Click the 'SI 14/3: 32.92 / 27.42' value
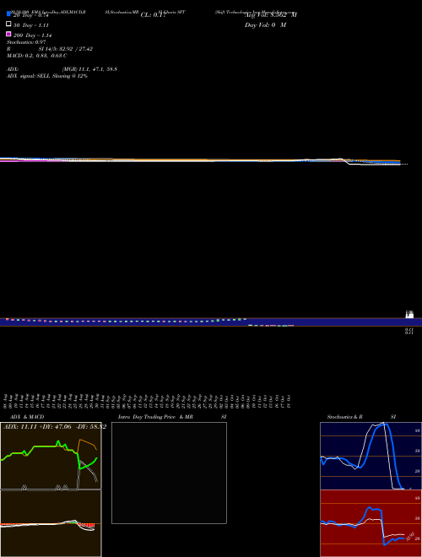 tap(65, 49)
